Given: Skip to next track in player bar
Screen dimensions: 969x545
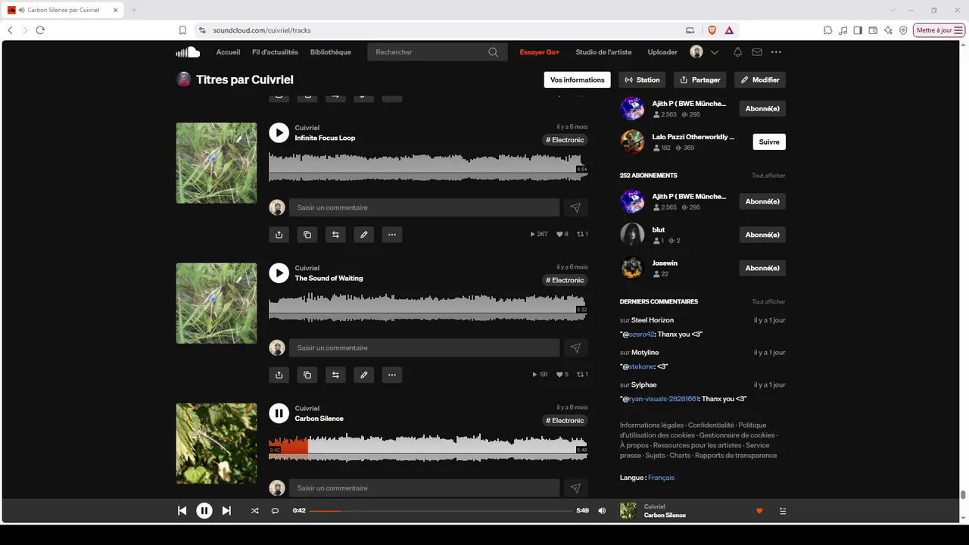Looking at the screenshot, I should 226,511.
